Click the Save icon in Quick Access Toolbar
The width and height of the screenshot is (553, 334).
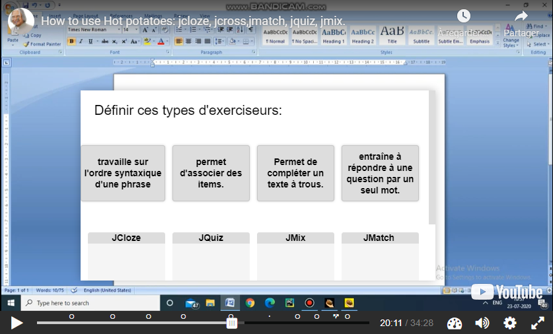(25, 5)
